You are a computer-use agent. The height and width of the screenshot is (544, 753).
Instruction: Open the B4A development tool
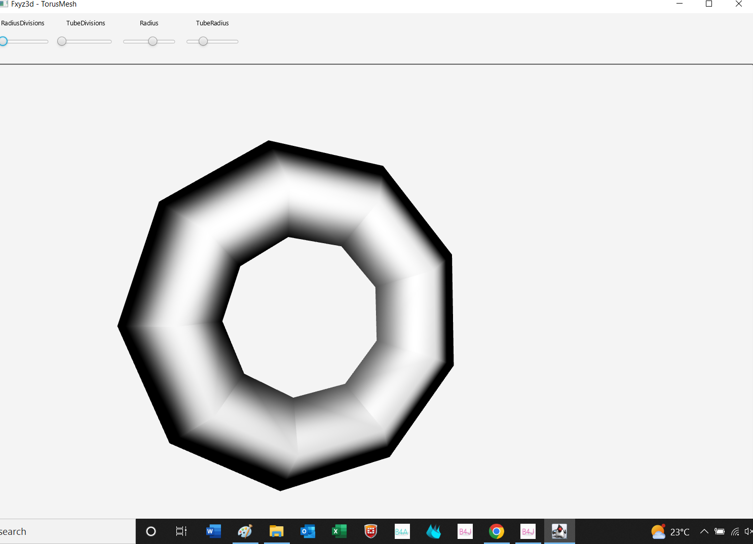pos(402,531)
